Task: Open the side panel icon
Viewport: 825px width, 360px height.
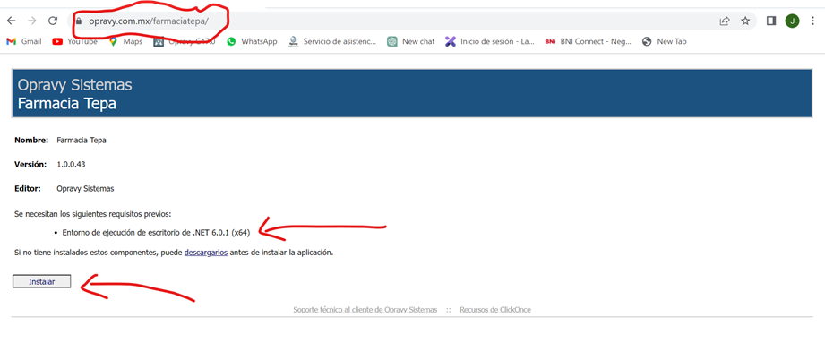Action: (771, 21)
